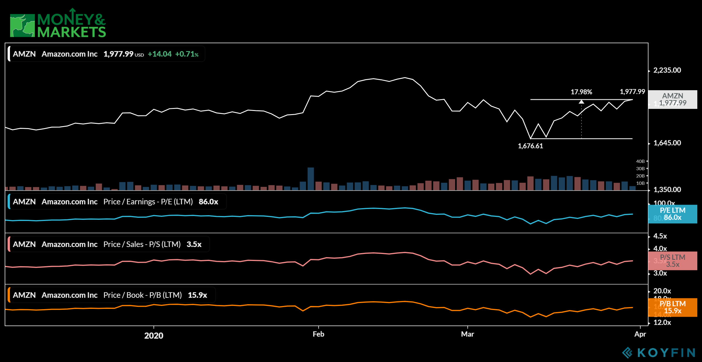Image resolution: width=702 pixels, height=362 pixels.
Task: Click the Money & Markets logo
Action: click(x=58, y=23)
